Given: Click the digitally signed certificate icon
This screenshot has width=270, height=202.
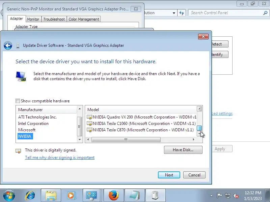Looking at the screenshot, I should point(18,151).
